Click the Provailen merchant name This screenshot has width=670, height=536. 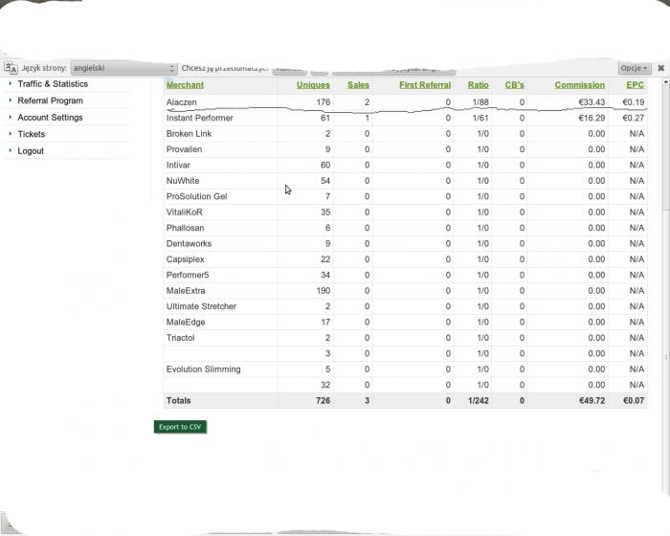(184, 149)
